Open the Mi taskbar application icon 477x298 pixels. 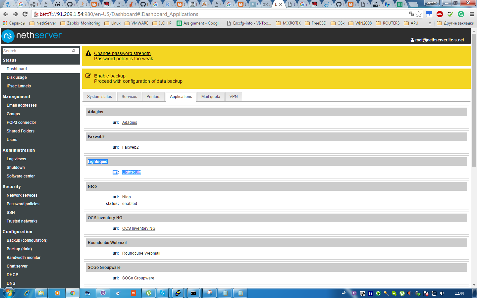(133, 293)
